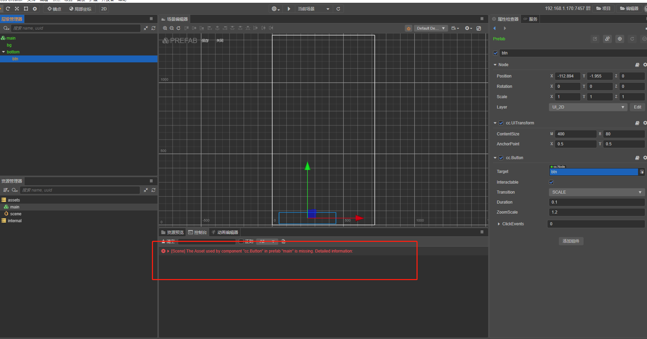Click the preview QR code icon
This screenshot has height=339, width=647.
[x=588, y=8]
